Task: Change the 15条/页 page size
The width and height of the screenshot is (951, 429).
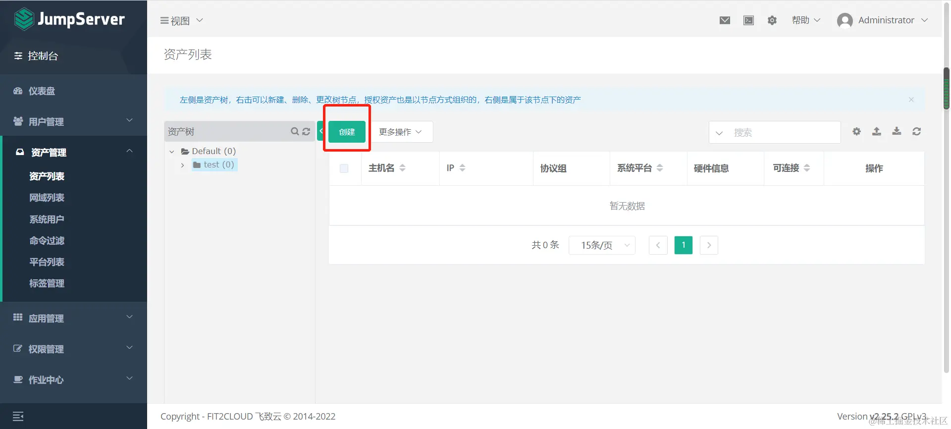Action: 602,245
